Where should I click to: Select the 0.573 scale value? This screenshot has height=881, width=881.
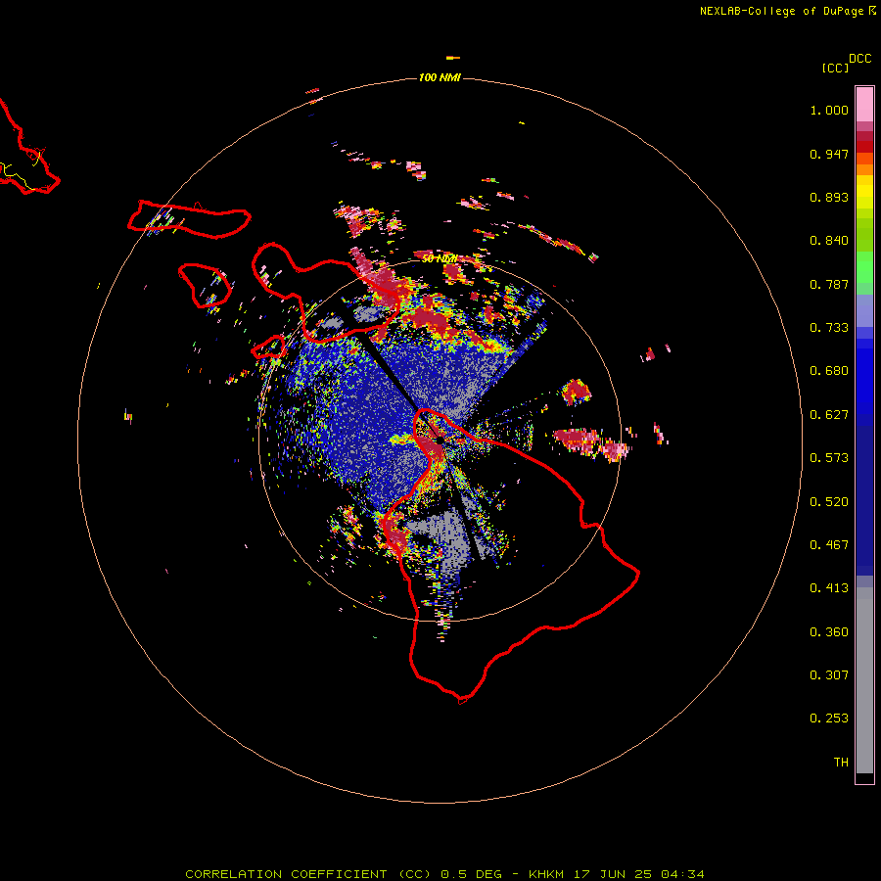(x=829, y=458)
